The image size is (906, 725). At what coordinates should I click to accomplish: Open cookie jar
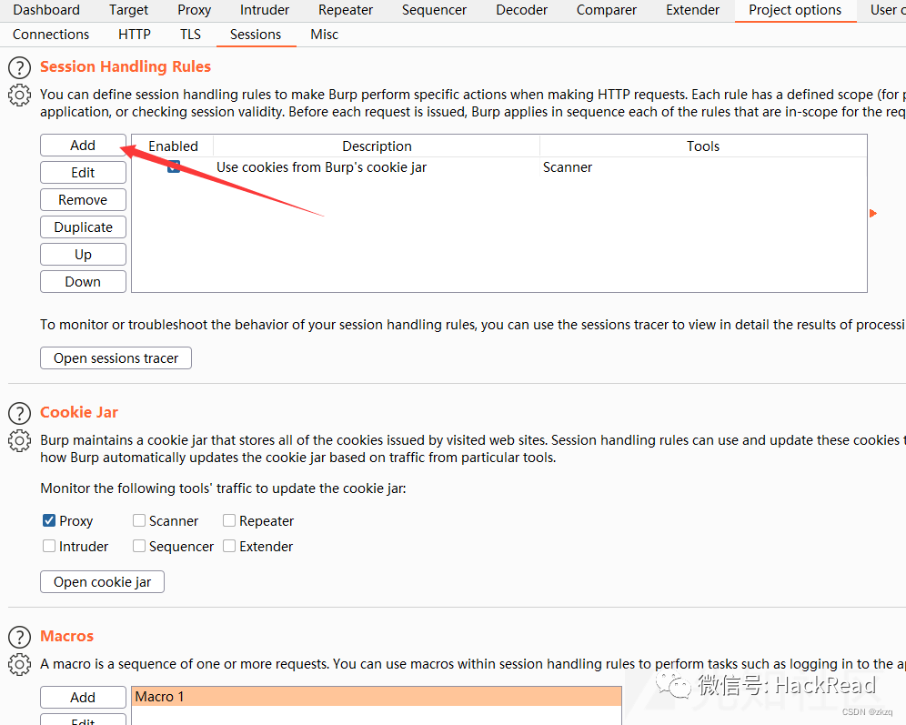pyautogui.click(x=102, y=582)
